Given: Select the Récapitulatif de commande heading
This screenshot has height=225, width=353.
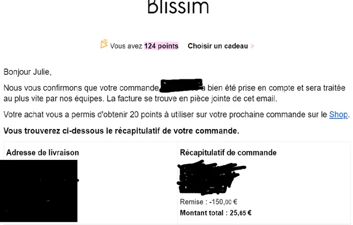Looking at the screenshot, I should (x=228, y=152).
